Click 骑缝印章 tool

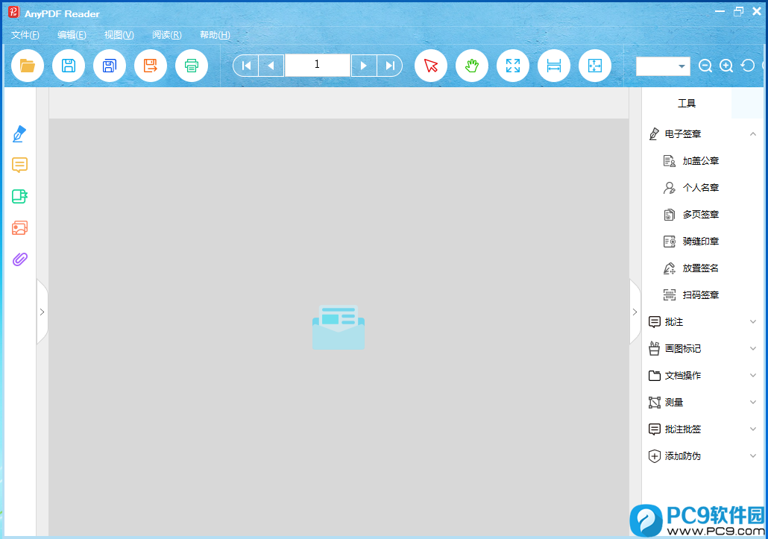(x=701, y=242)
